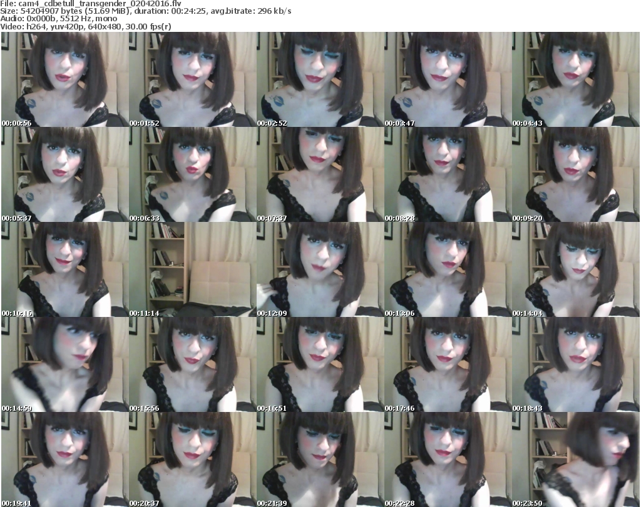Select the thumbnail frame at 00:13:06
Image resolution: width=641 pixels, height=507 pixels.
(448, 269)
